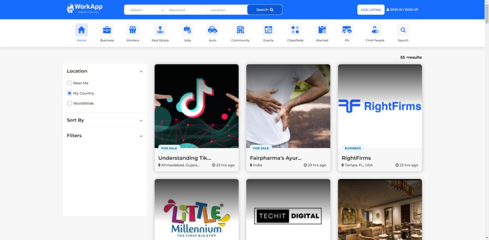This screenshot has width=489, height=240.
Task: View the Events calendar icon
Action: pyautogui.click(x=268, y=30)
